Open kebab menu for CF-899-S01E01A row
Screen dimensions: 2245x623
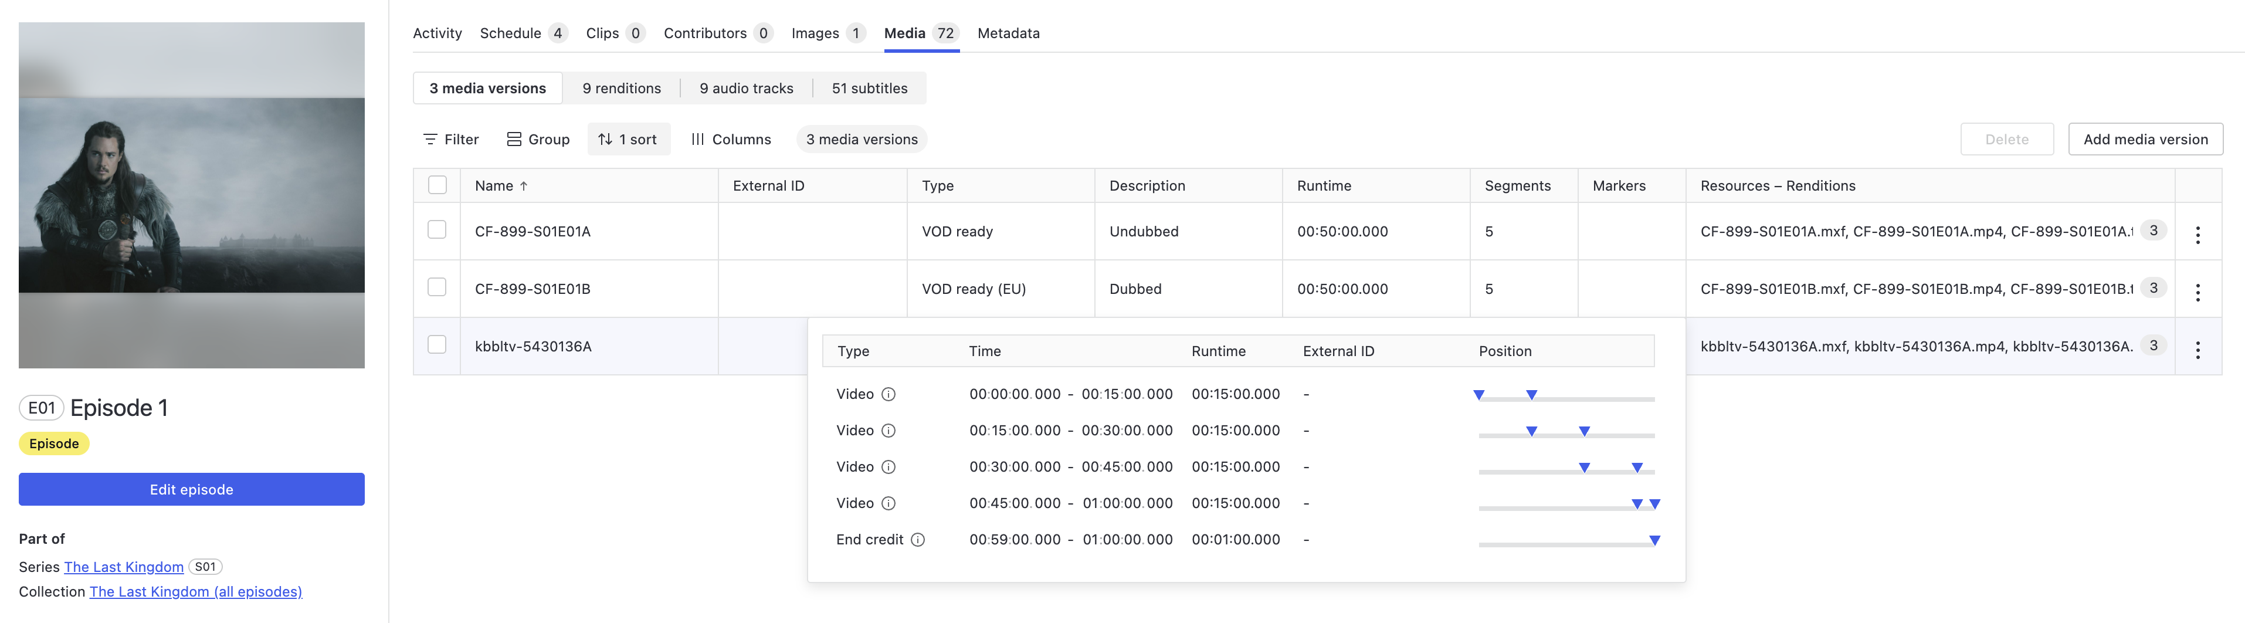click(x=2197, y=235)
